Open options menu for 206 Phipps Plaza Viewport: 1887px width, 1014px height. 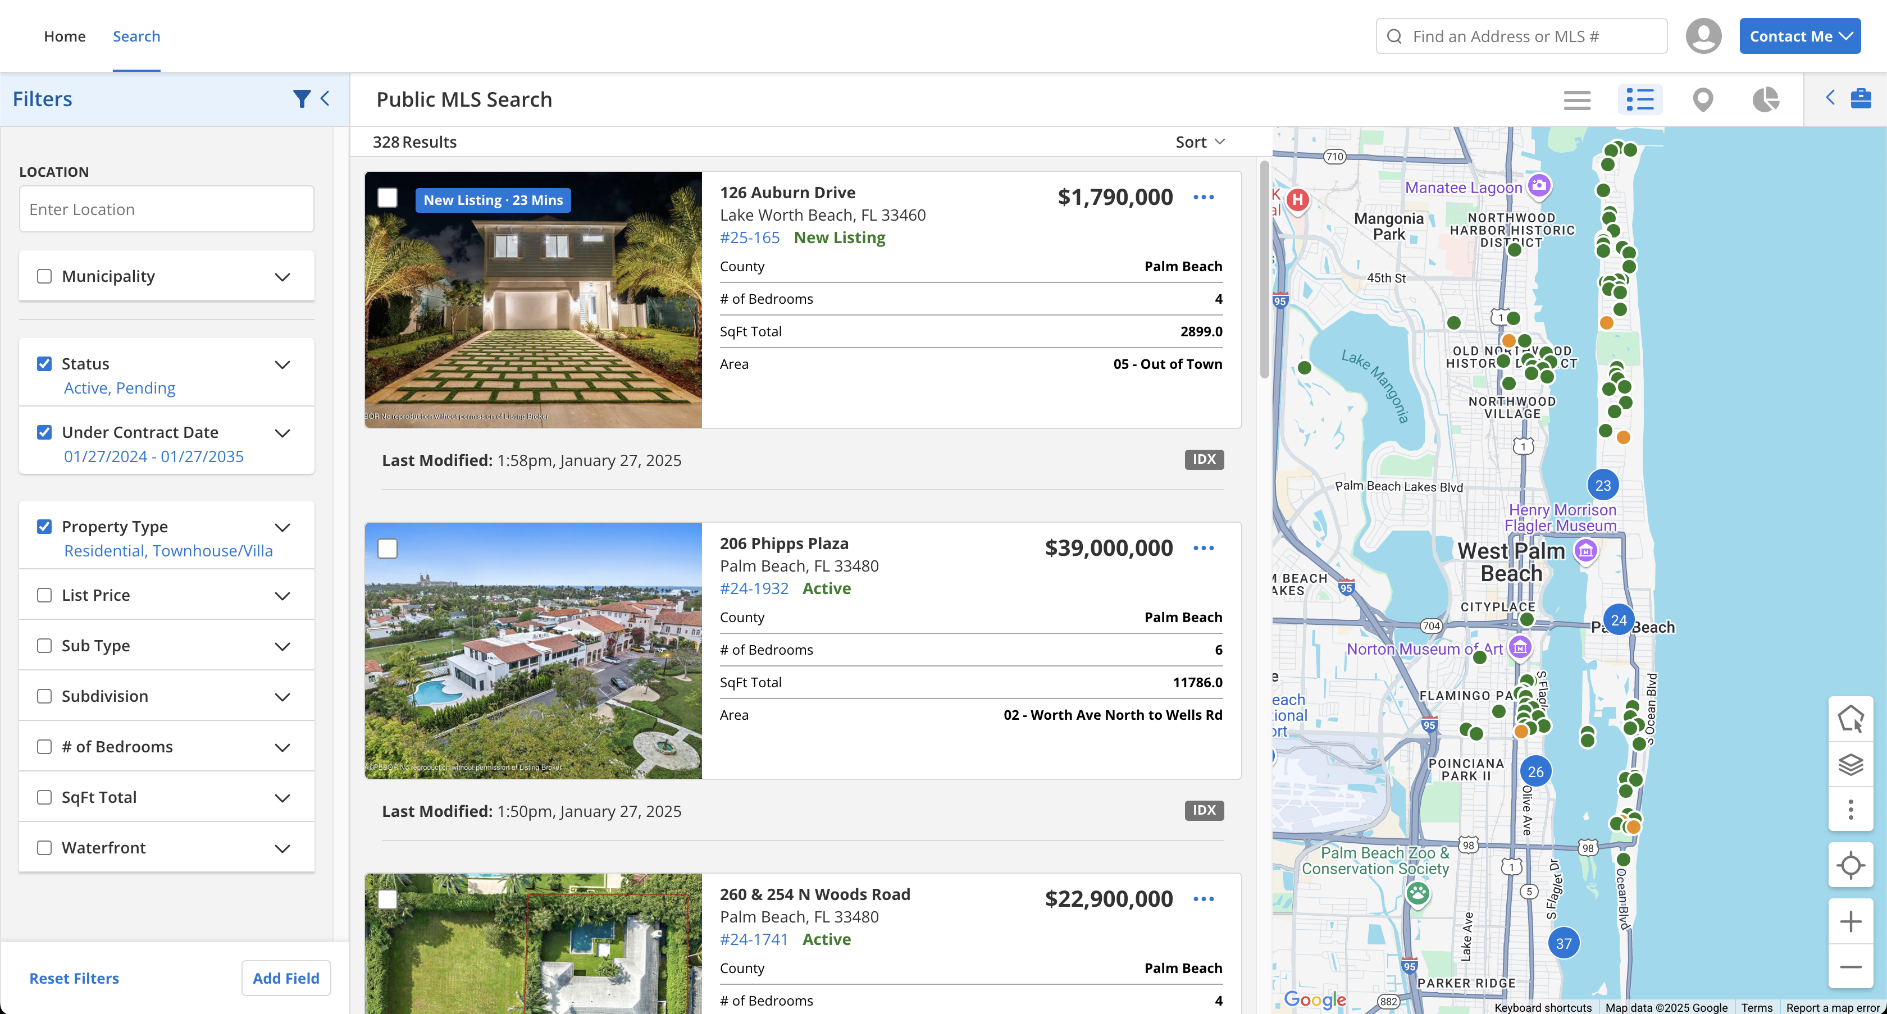coord(1203,547)
